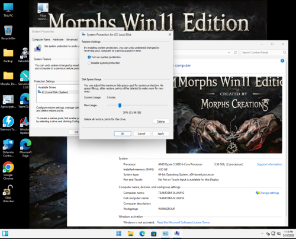This screenshot has height=239, width=296.
Task: Click the Max Usage slider handle
Action: pyautogui.click(x=120, y=106)
